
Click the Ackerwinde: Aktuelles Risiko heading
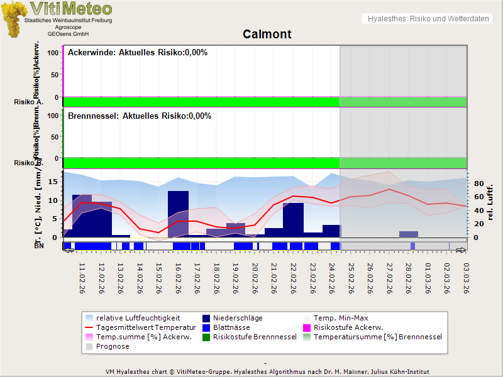[138, 53]
